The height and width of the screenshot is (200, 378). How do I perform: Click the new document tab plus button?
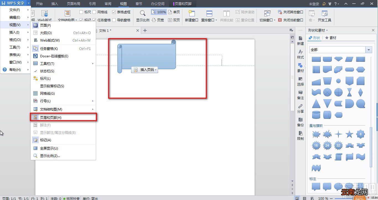[x=145, y=30]
